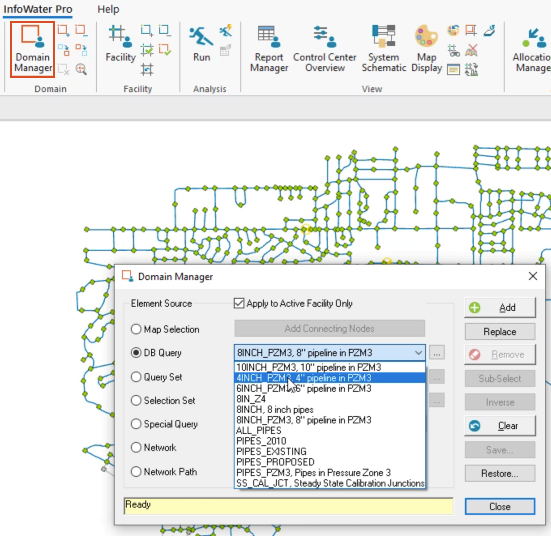Open the Help ribbon tab
Screen dimensions: 551x536
coord(108,9)
